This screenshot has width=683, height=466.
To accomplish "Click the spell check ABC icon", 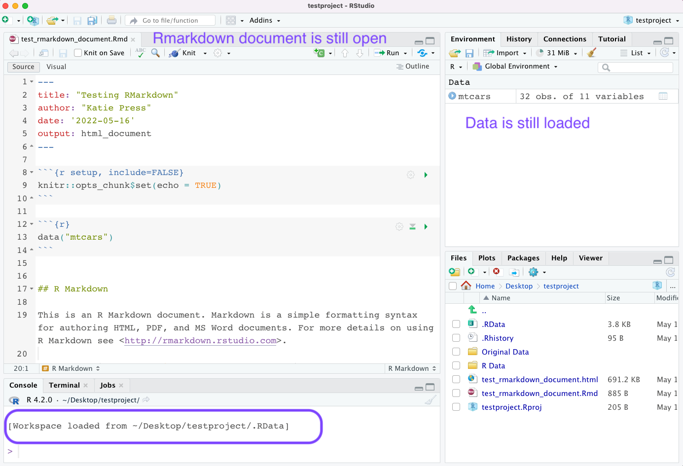I will click(x=141, y=53).
